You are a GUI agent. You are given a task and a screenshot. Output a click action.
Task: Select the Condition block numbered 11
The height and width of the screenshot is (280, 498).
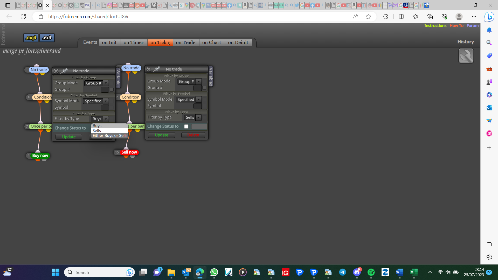click(130, 97)
